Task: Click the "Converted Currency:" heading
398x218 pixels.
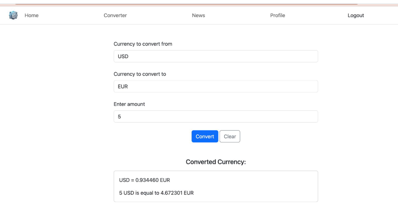Action: click(x=216, y=162)
